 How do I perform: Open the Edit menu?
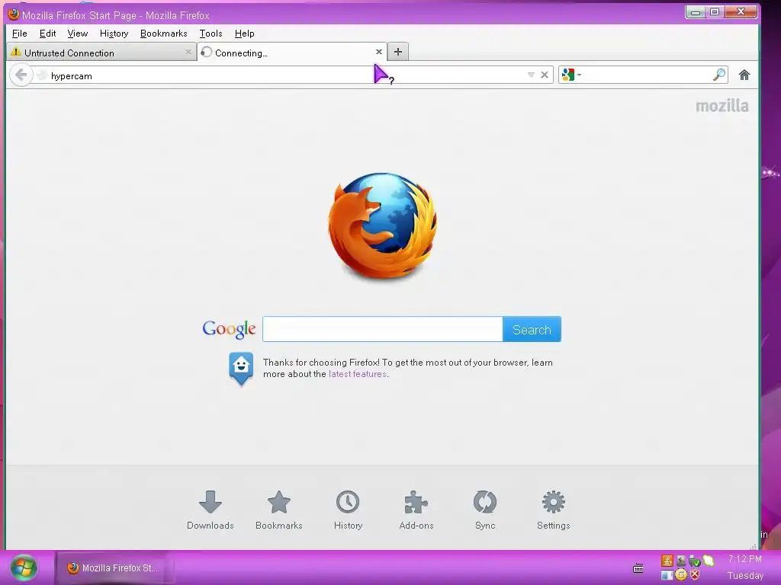[x=47, y=34]
